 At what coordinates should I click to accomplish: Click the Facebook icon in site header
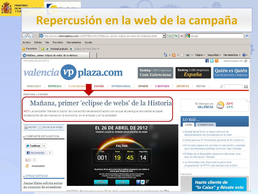207,61
